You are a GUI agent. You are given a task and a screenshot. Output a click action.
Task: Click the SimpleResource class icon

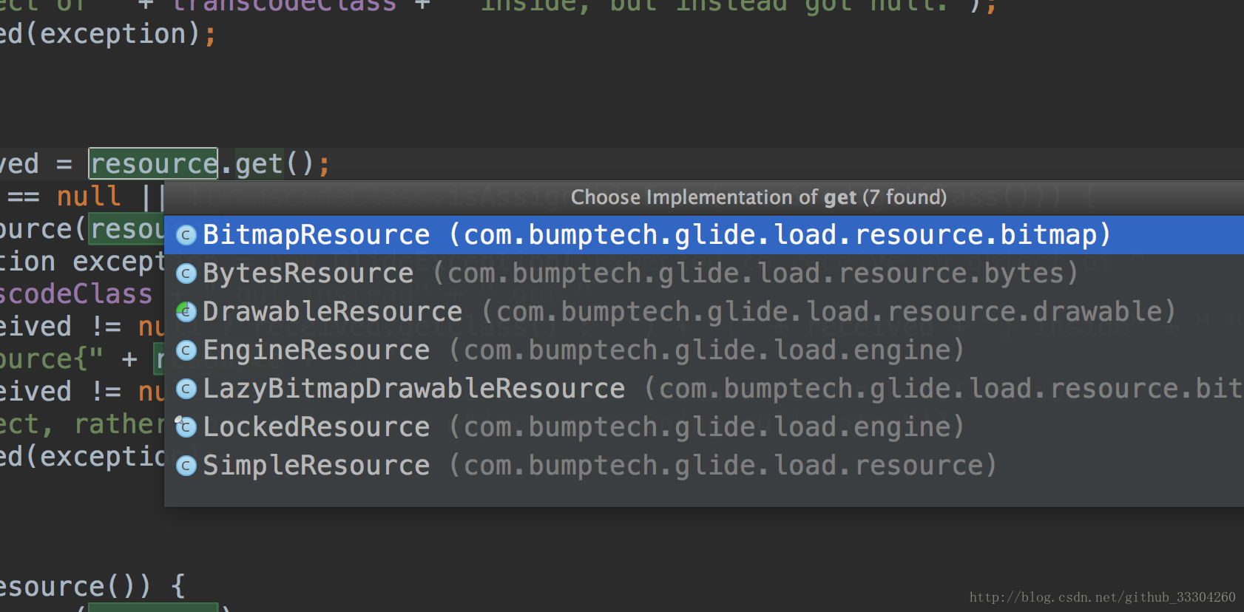(x=186, y=466)
